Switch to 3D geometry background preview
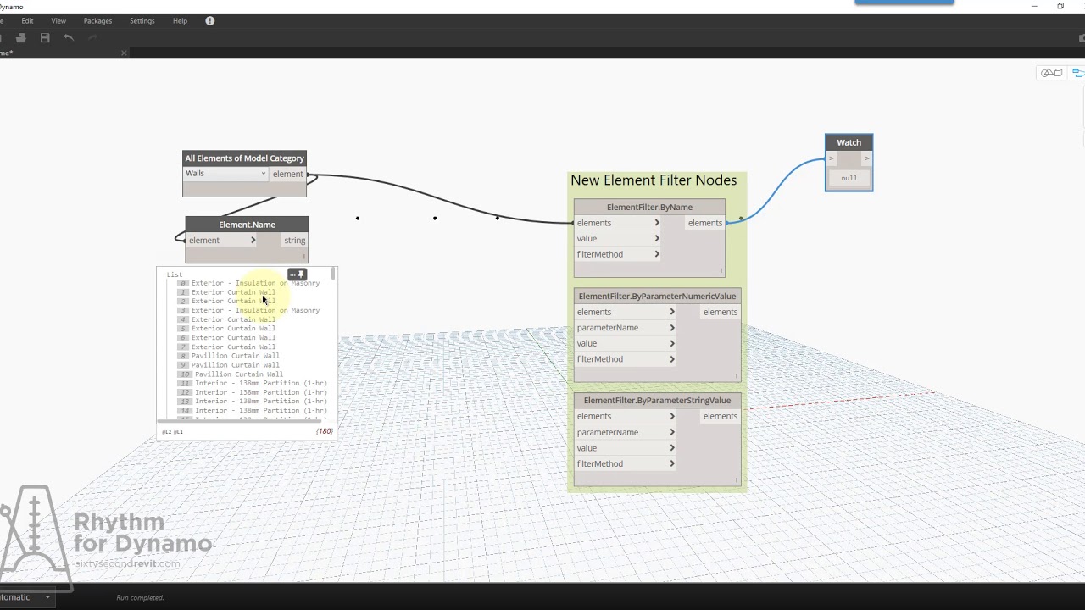1085x610 pixels. pyautogui.click(x=1052, y=73)
